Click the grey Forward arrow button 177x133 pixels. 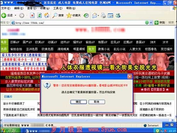click(x=22, y=16)
